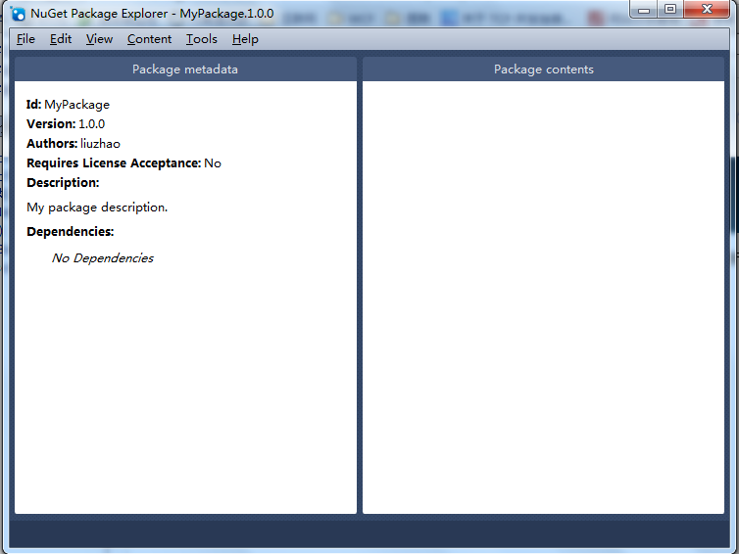Open the View menu
This screenshot has height=554, width=739.
coord(99,39)
